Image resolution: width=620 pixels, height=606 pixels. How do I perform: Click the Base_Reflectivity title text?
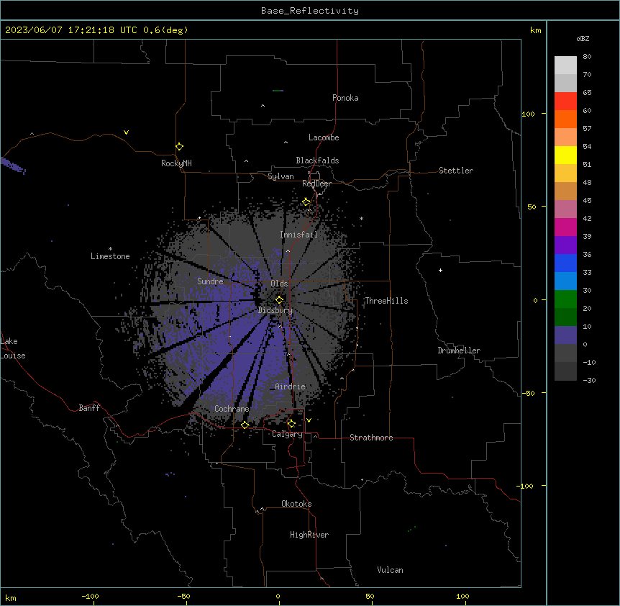(310, 11)
